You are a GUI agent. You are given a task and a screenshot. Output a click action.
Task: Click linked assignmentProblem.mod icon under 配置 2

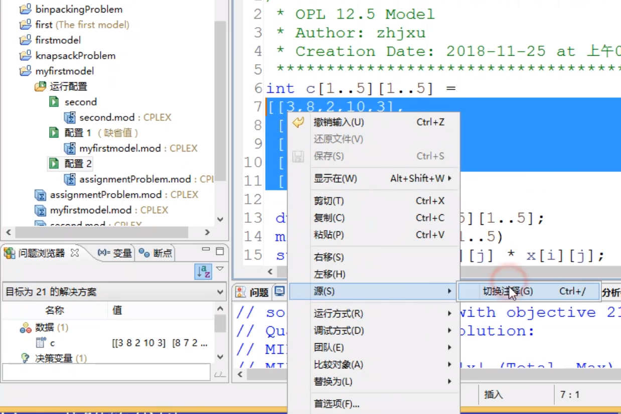(70, 179)
